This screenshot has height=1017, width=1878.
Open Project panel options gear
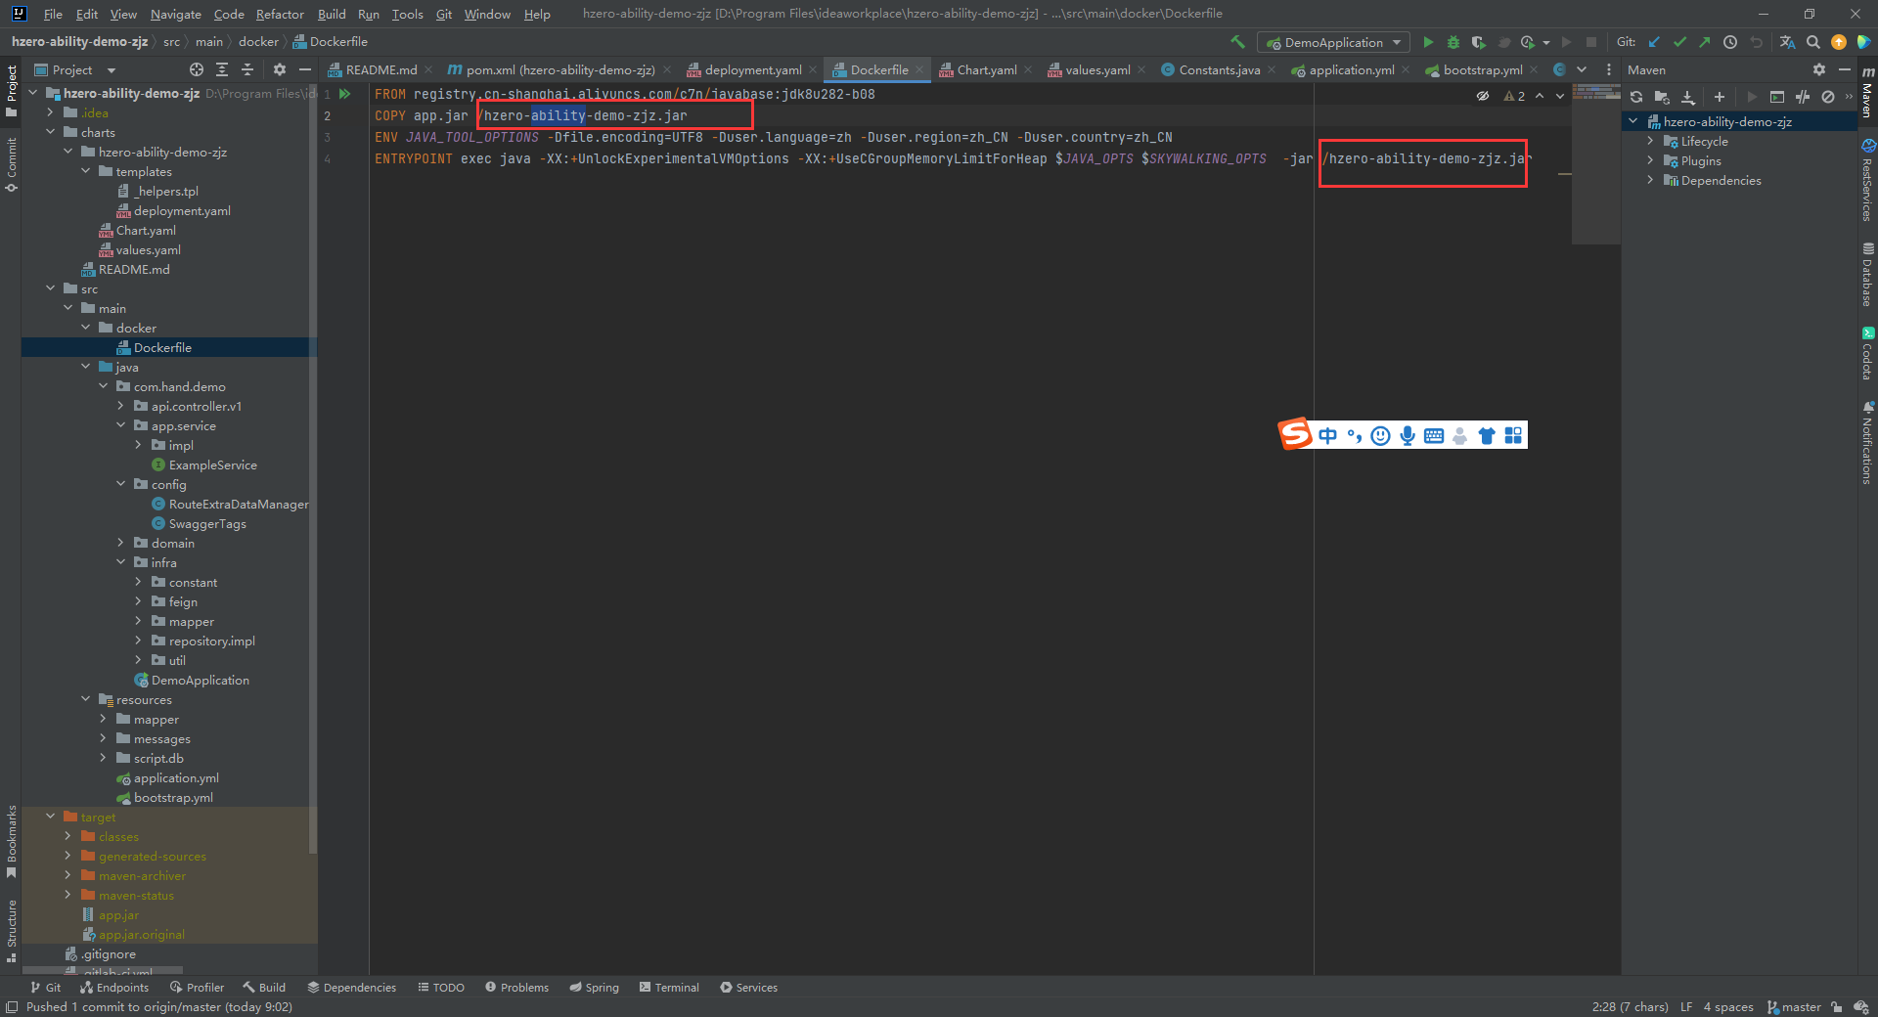coord(280,69)
